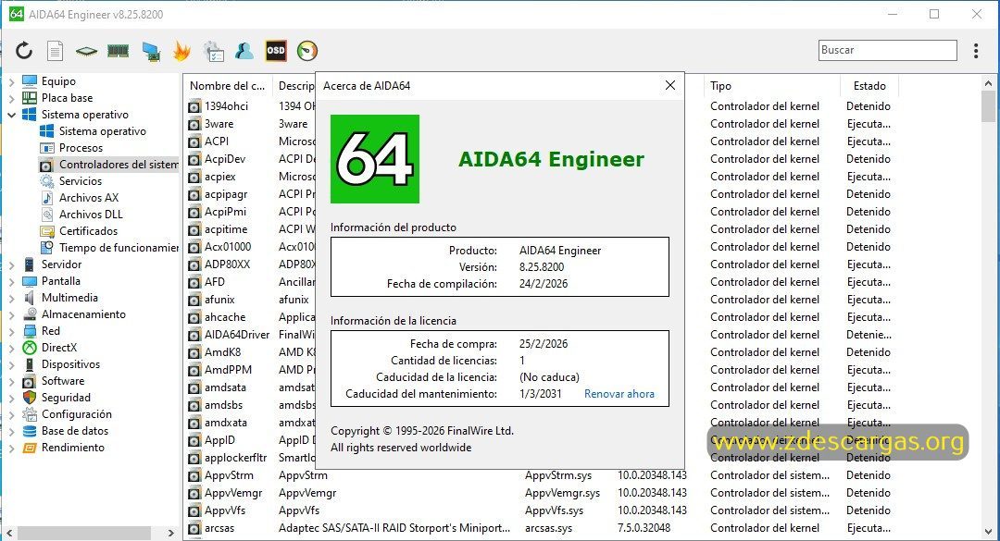Open the Report page icon

(x=55, y=50)
